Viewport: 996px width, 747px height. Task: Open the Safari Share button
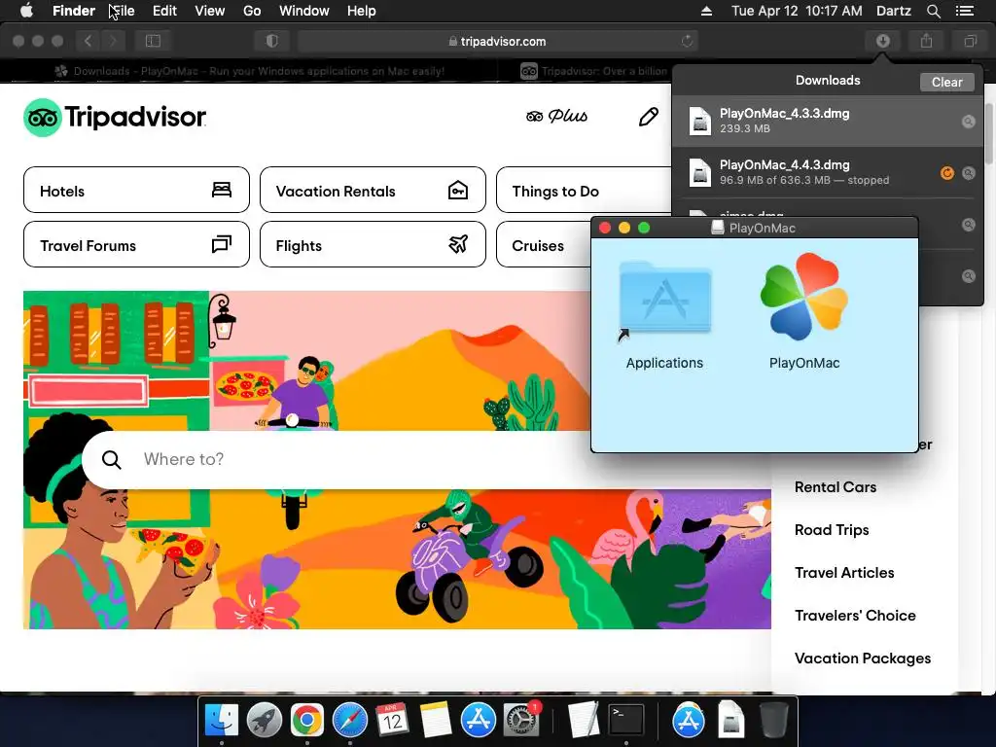coord(926,41)
